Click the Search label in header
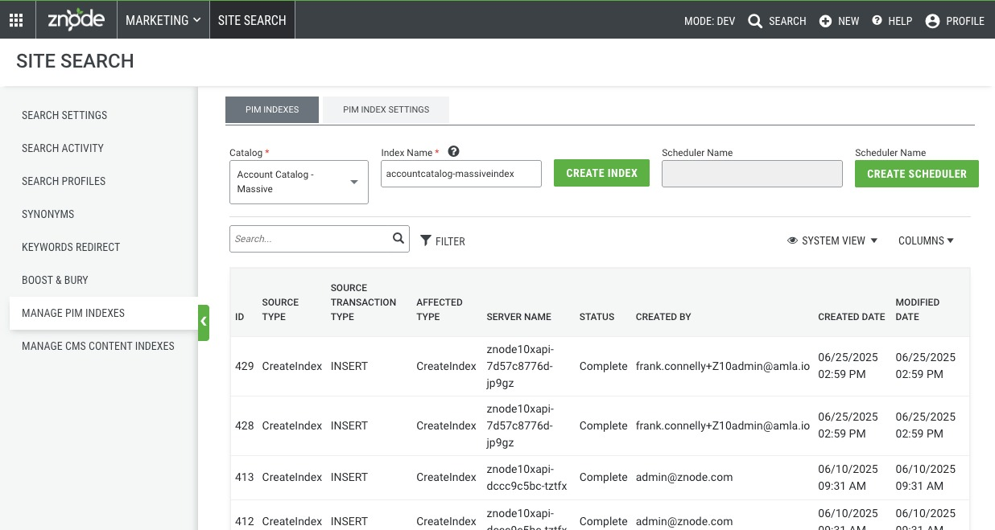The height and width of the screenshot is (530, 995). click(787, 22)
